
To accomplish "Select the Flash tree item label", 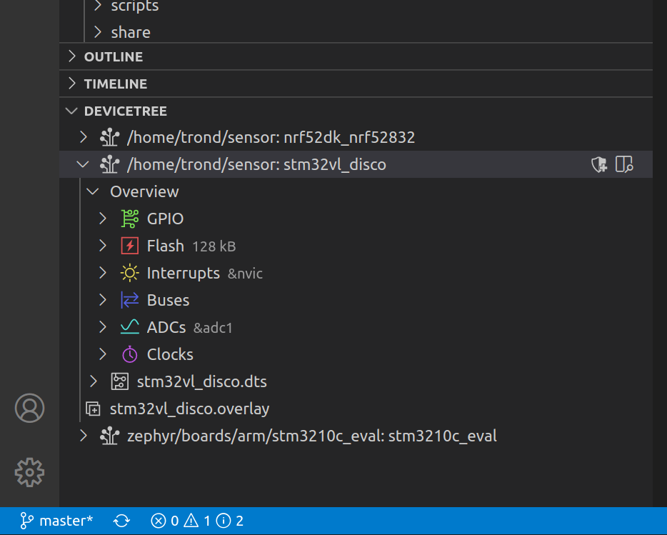I will (x=166, y=246).
